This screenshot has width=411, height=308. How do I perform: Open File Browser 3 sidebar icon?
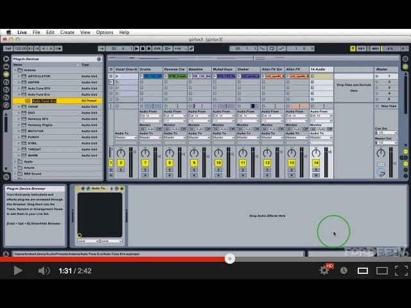pos(6,98)
